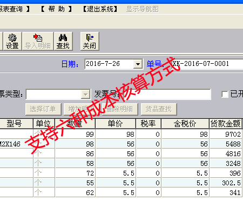The width and height of the screenshot is (243, 201).
Task: Expand the 日期 date dropdown arrow
Action: 138,64
